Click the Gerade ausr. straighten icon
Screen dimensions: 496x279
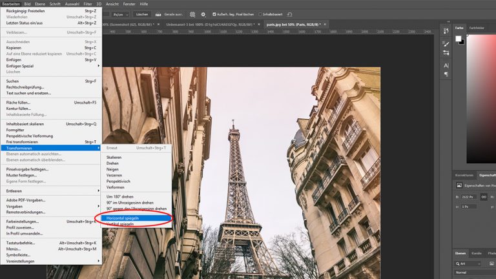pos(159,14)
